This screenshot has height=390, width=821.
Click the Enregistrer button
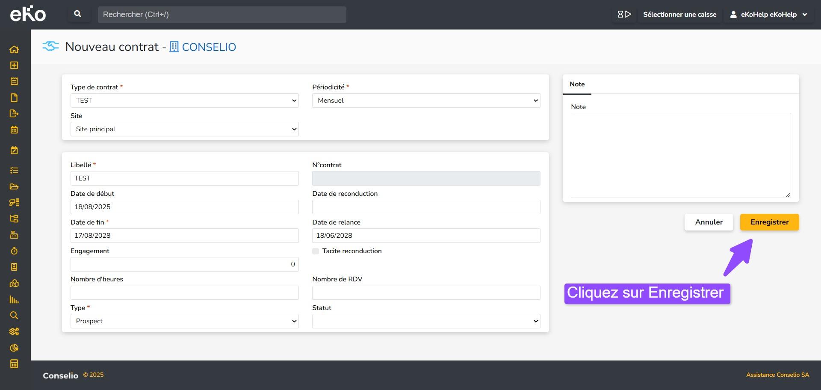click(x=769, y=222)
